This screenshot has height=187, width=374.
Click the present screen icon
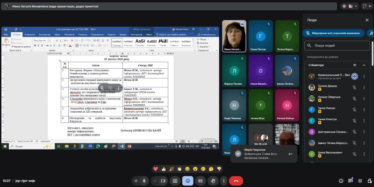pyautogui.click(x=175, y=180)
